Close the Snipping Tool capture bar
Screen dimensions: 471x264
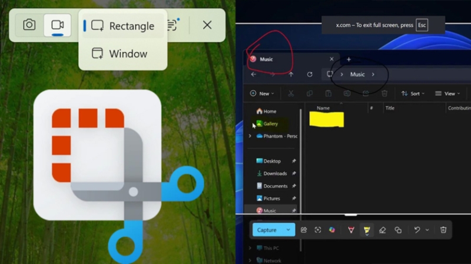click(207, 25)
